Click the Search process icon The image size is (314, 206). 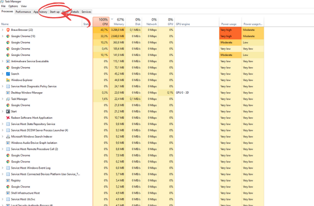click(8, 74)
